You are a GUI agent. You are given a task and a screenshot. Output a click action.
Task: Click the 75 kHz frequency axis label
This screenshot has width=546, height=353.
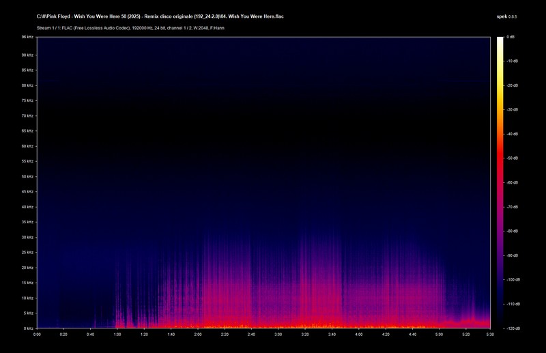[27, 100]
